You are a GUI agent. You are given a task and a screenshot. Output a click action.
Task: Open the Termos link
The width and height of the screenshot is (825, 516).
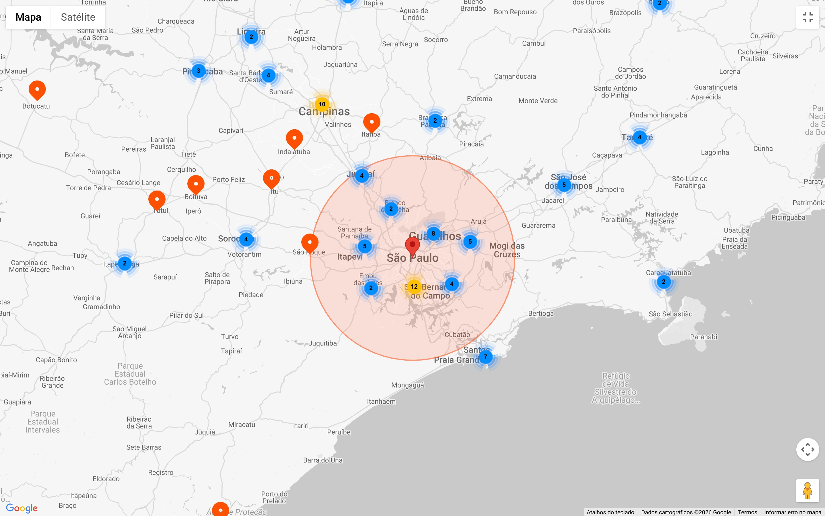pyautogui.click(x=747, y=512)
